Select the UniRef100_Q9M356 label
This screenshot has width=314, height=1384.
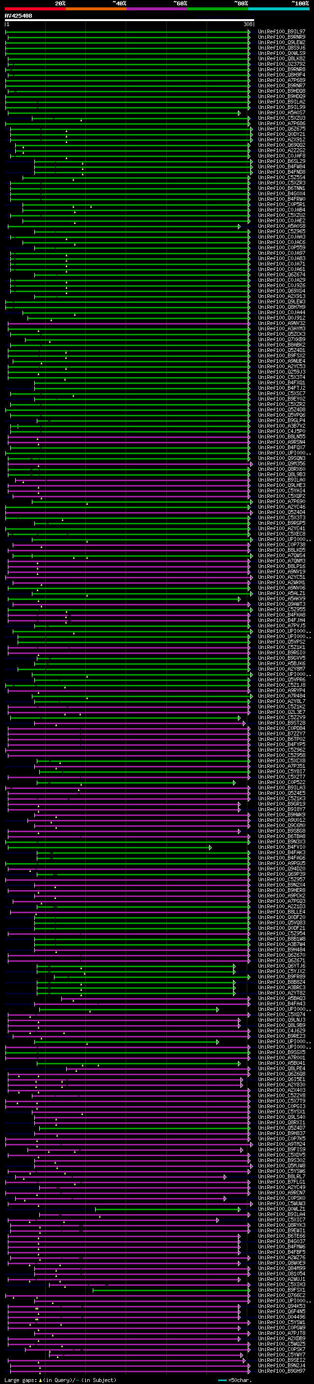(282, 463)
